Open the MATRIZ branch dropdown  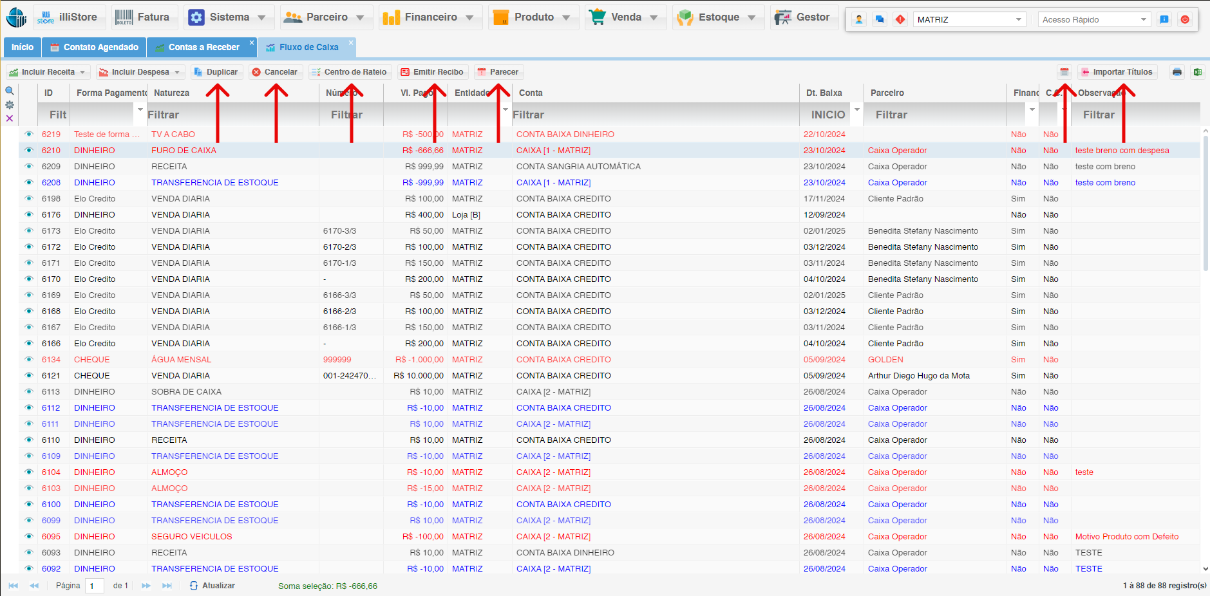[x=1018, y=19]
